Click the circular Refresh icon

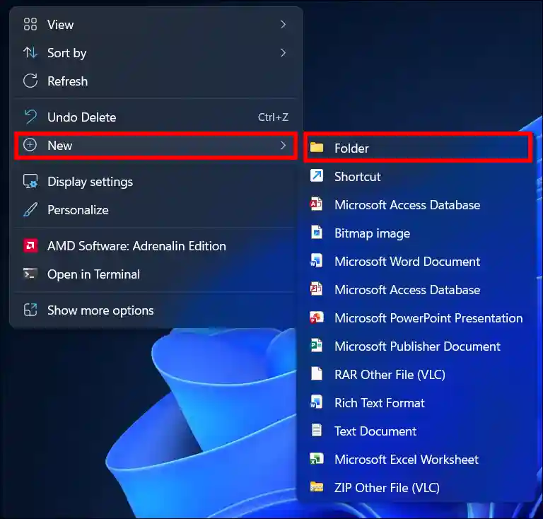pos(30,81)
